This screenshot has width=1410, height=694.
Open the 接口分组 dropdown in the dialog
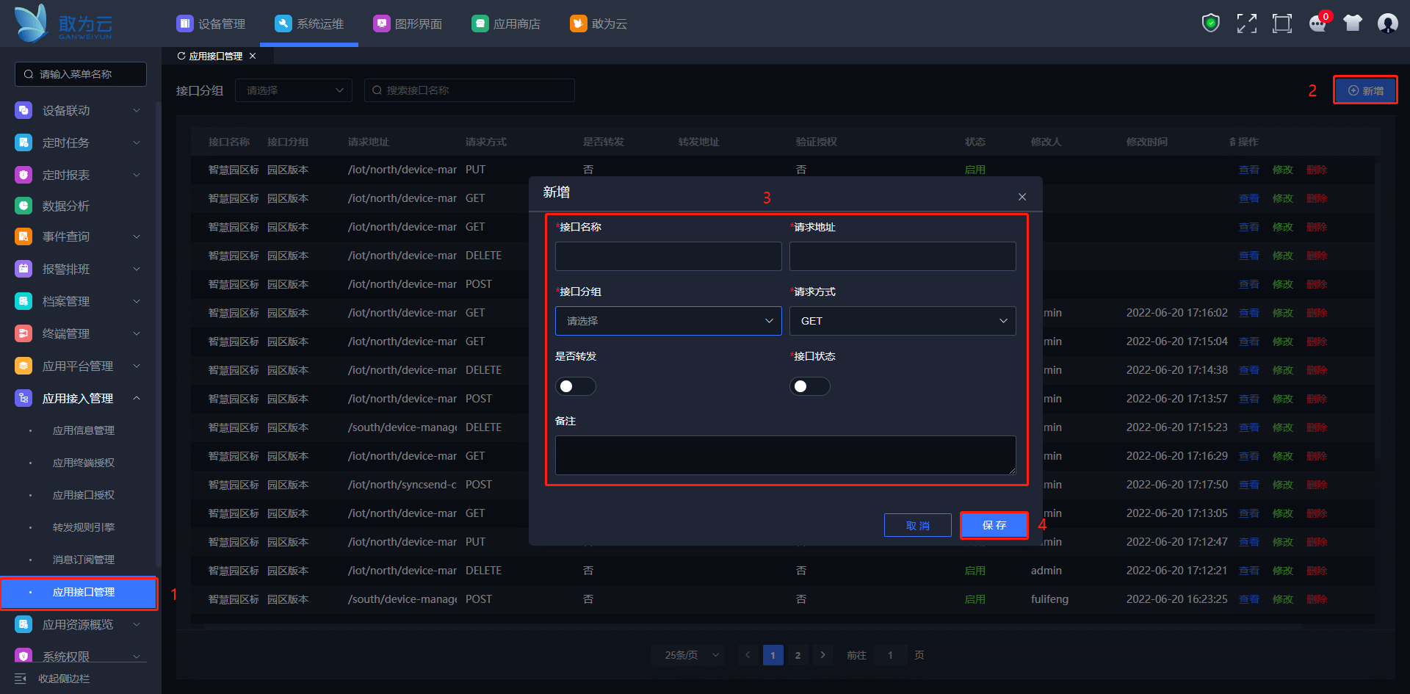668,321
